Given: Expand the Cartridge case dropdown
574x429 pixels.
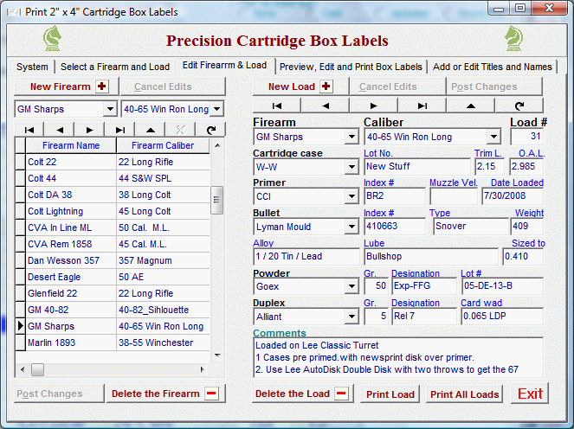Looking at the screenshot, I should [x=351, y=167].
